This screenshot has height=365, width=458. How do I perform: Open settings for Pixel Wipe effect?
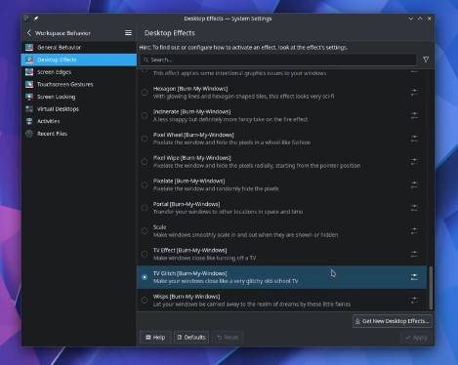414,162
